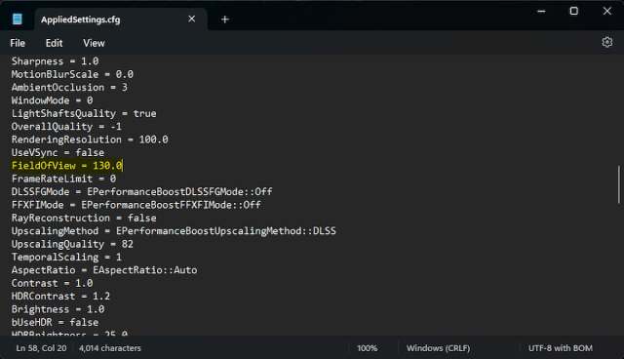Click the vertical scrollbar thumb

point(619,185)
